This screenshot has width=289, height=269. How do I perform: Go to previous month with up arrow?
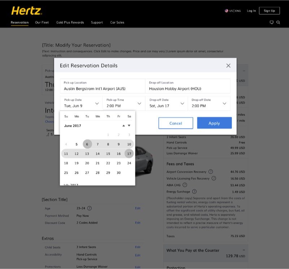pyautogui.click(x=124, y=125)
